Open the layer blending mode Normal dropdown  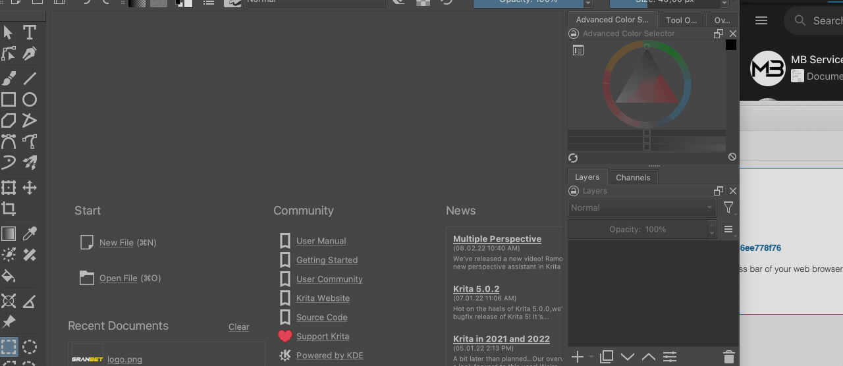(x=642, y=208)
